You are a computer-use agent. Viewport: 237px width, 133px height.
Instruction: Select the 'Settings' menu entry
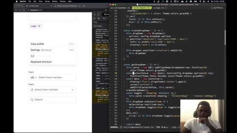coord(52,50)
